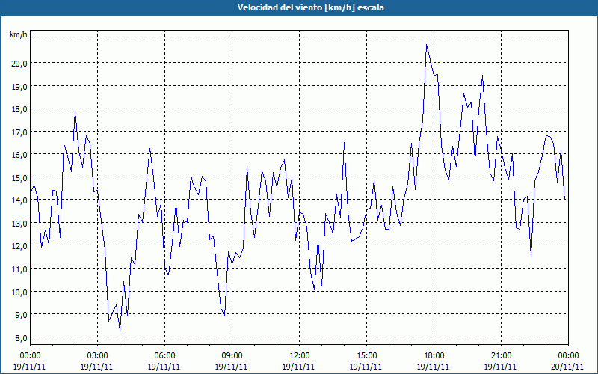Click the '18:00' time axis label

[x=434, y=356]
